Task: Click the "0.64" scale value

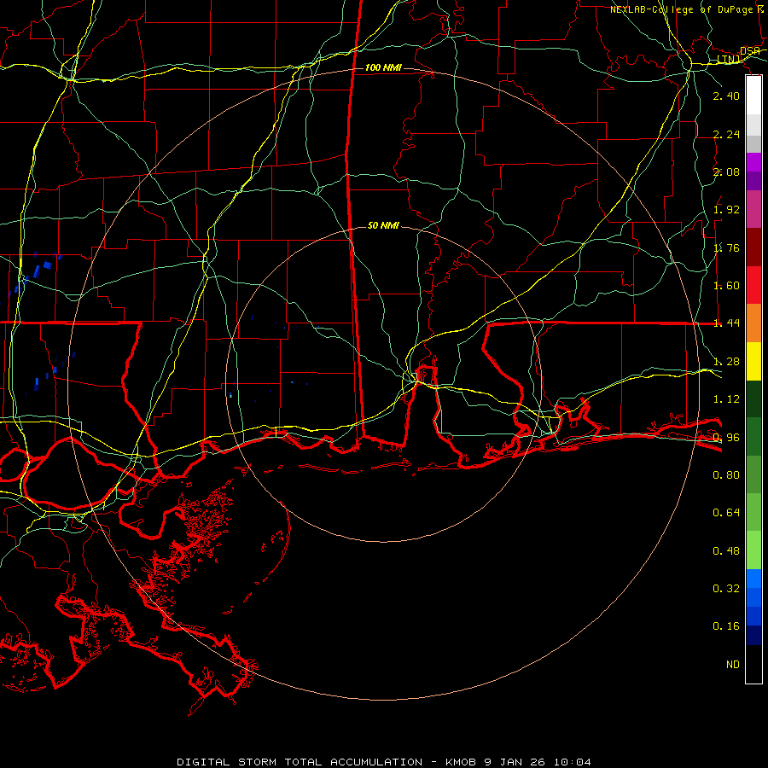Action: [x=726, y=513]
